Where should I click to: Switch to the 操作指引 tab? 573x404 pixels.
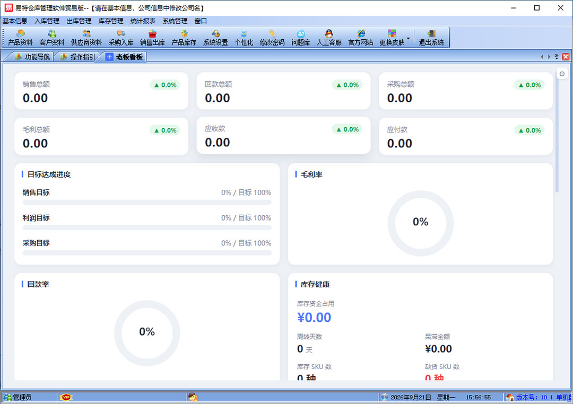pyautogui.click(x=78, y=57)
